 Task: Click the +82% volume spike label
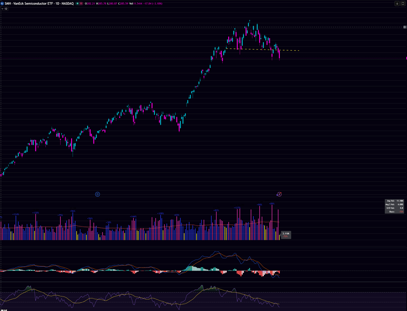tap(216, 210)
